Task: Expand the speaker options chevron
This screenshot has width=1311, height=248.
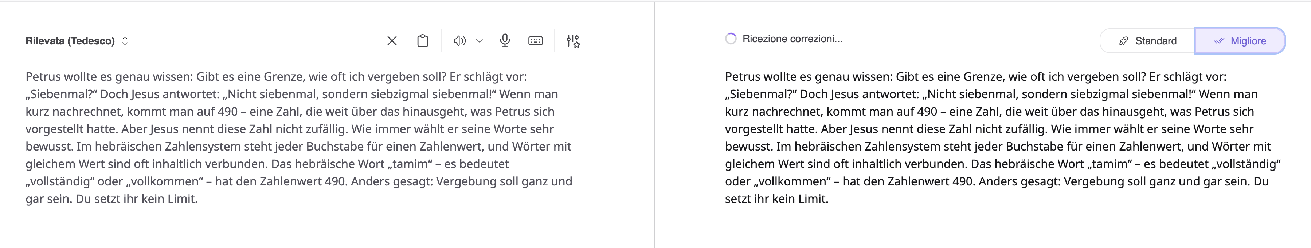Action: (x=480, y=41)
